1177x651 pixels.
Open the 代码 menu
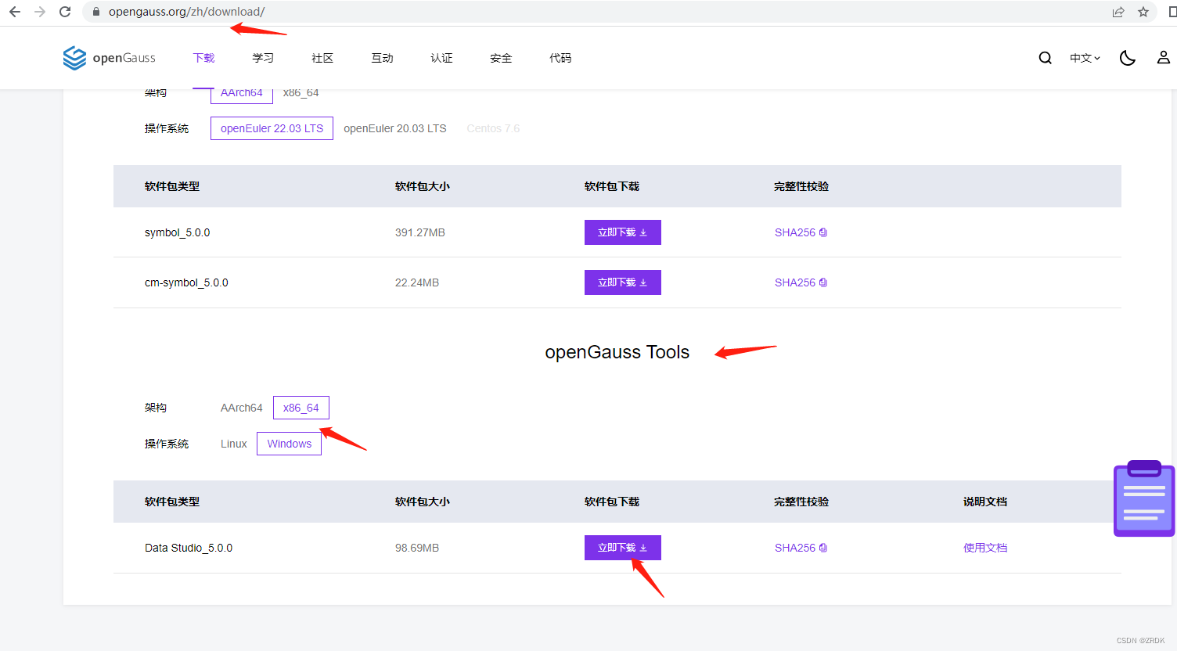[x=560, y=58]
